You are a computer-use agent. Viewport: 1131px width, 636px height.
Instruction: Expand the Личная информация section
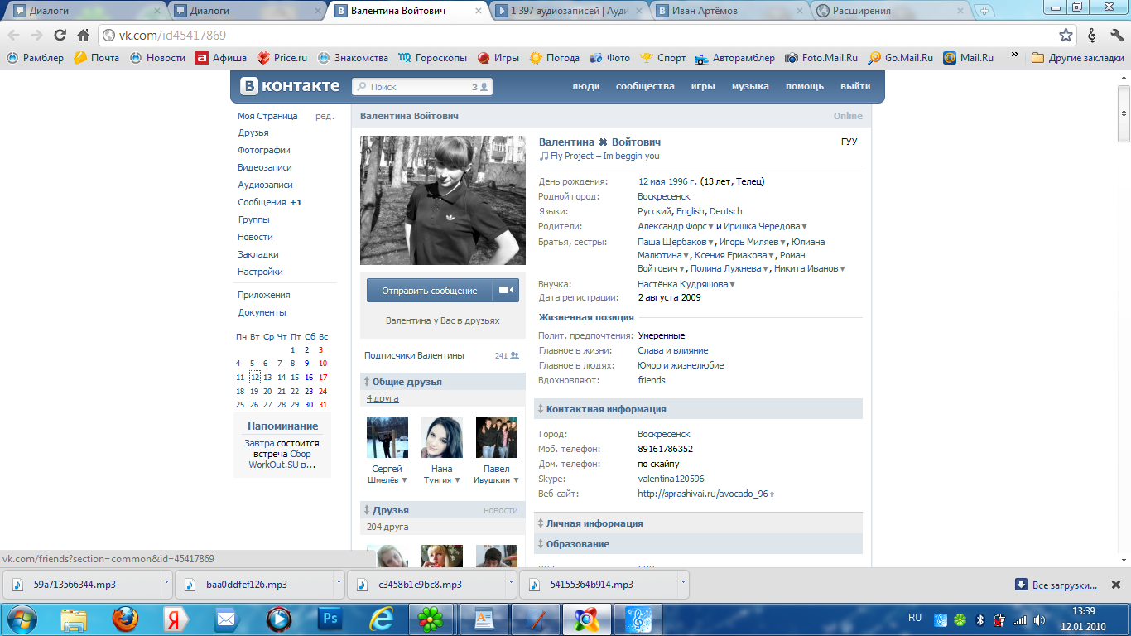(540, 523)
